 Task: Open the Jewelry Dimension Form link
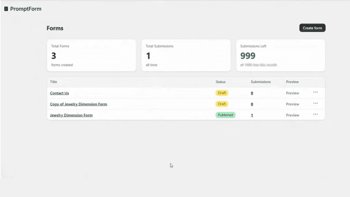(x=71, y=115)
